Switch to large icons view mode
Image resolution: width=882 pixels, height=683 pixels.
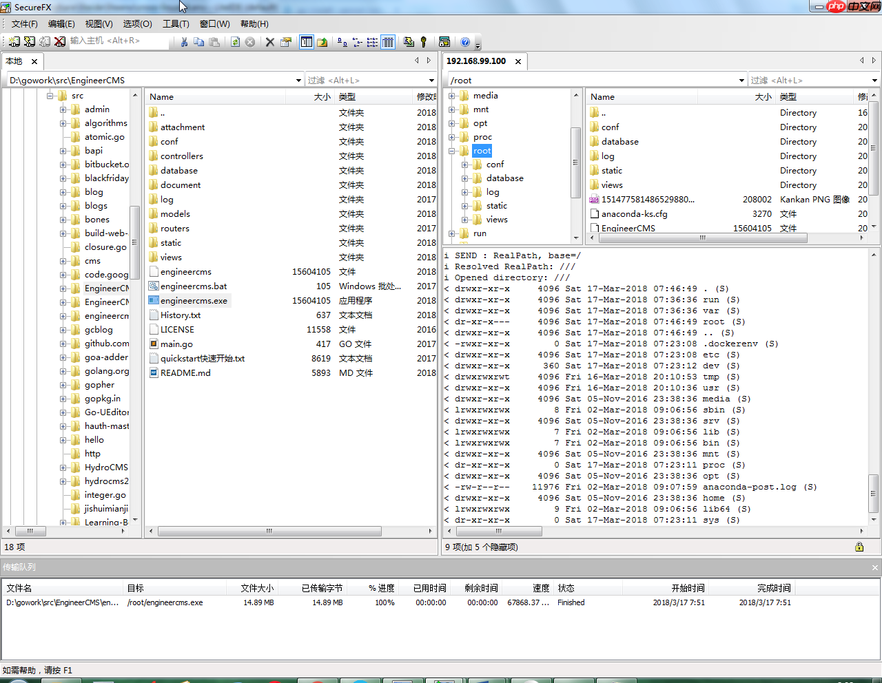[342, 42]
